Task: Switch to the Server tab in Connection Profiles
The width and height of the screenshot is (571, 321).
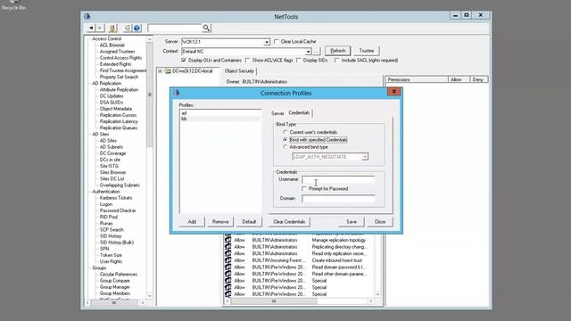Action: (277, 113)
